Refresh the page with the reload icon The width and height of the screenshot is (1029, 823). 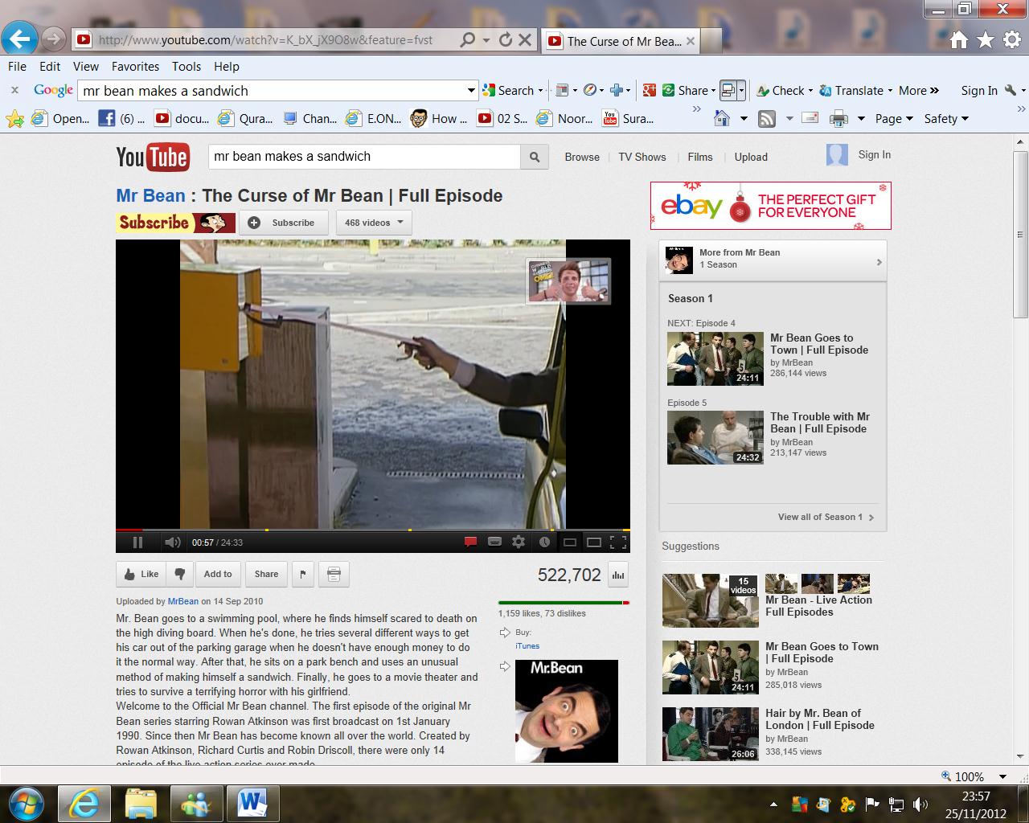(506, 39)
